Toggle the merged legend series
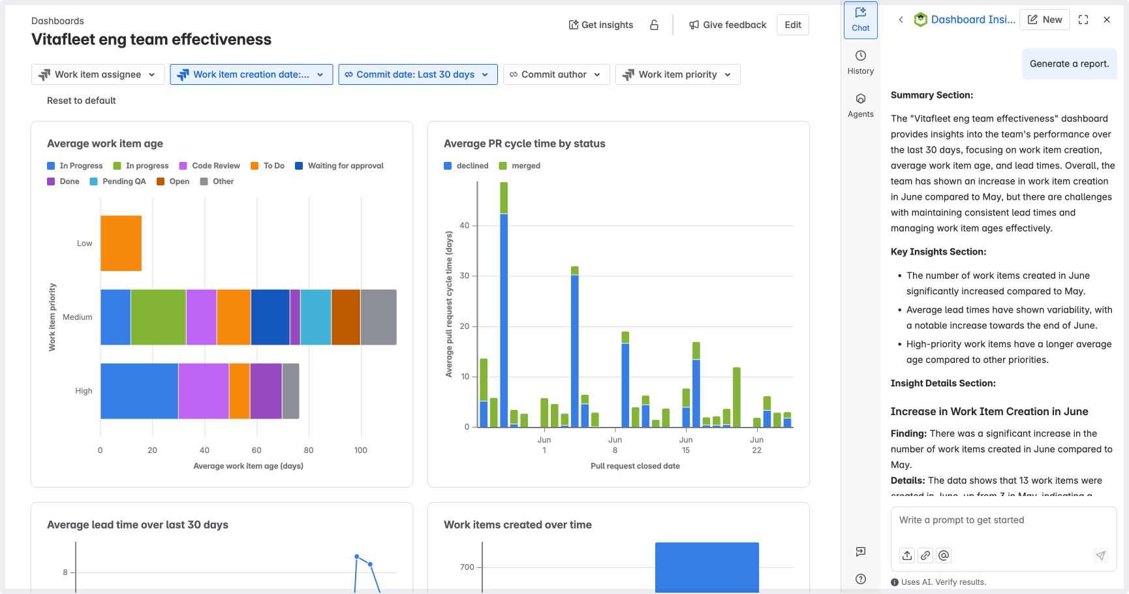Viewport: 1129px width, 594px height. pos(519,166)
